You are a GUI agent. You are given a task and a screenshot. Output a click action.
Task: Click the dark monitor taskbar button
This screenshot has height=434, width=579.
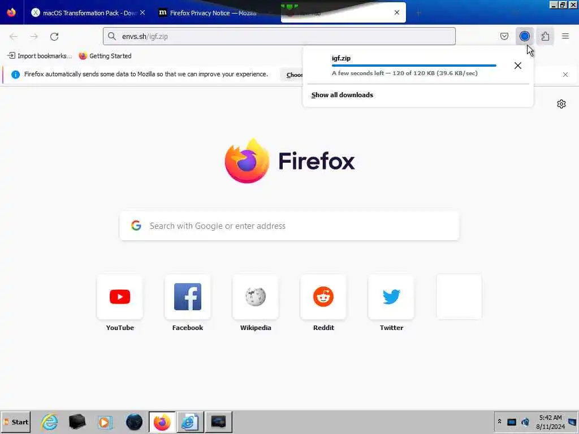[218, 422]
